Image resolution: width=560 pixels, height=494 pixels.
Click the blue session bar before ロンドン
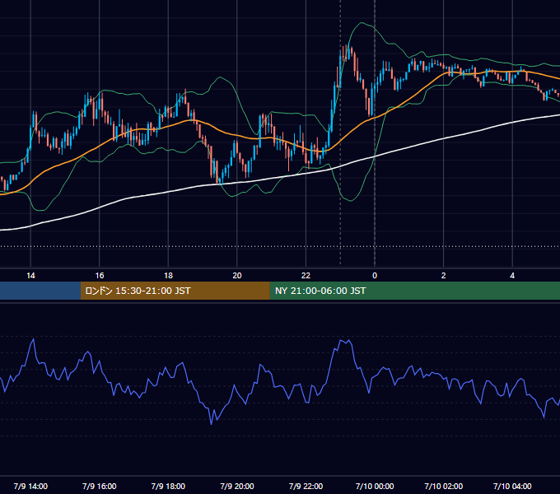[x=40, y=291]
